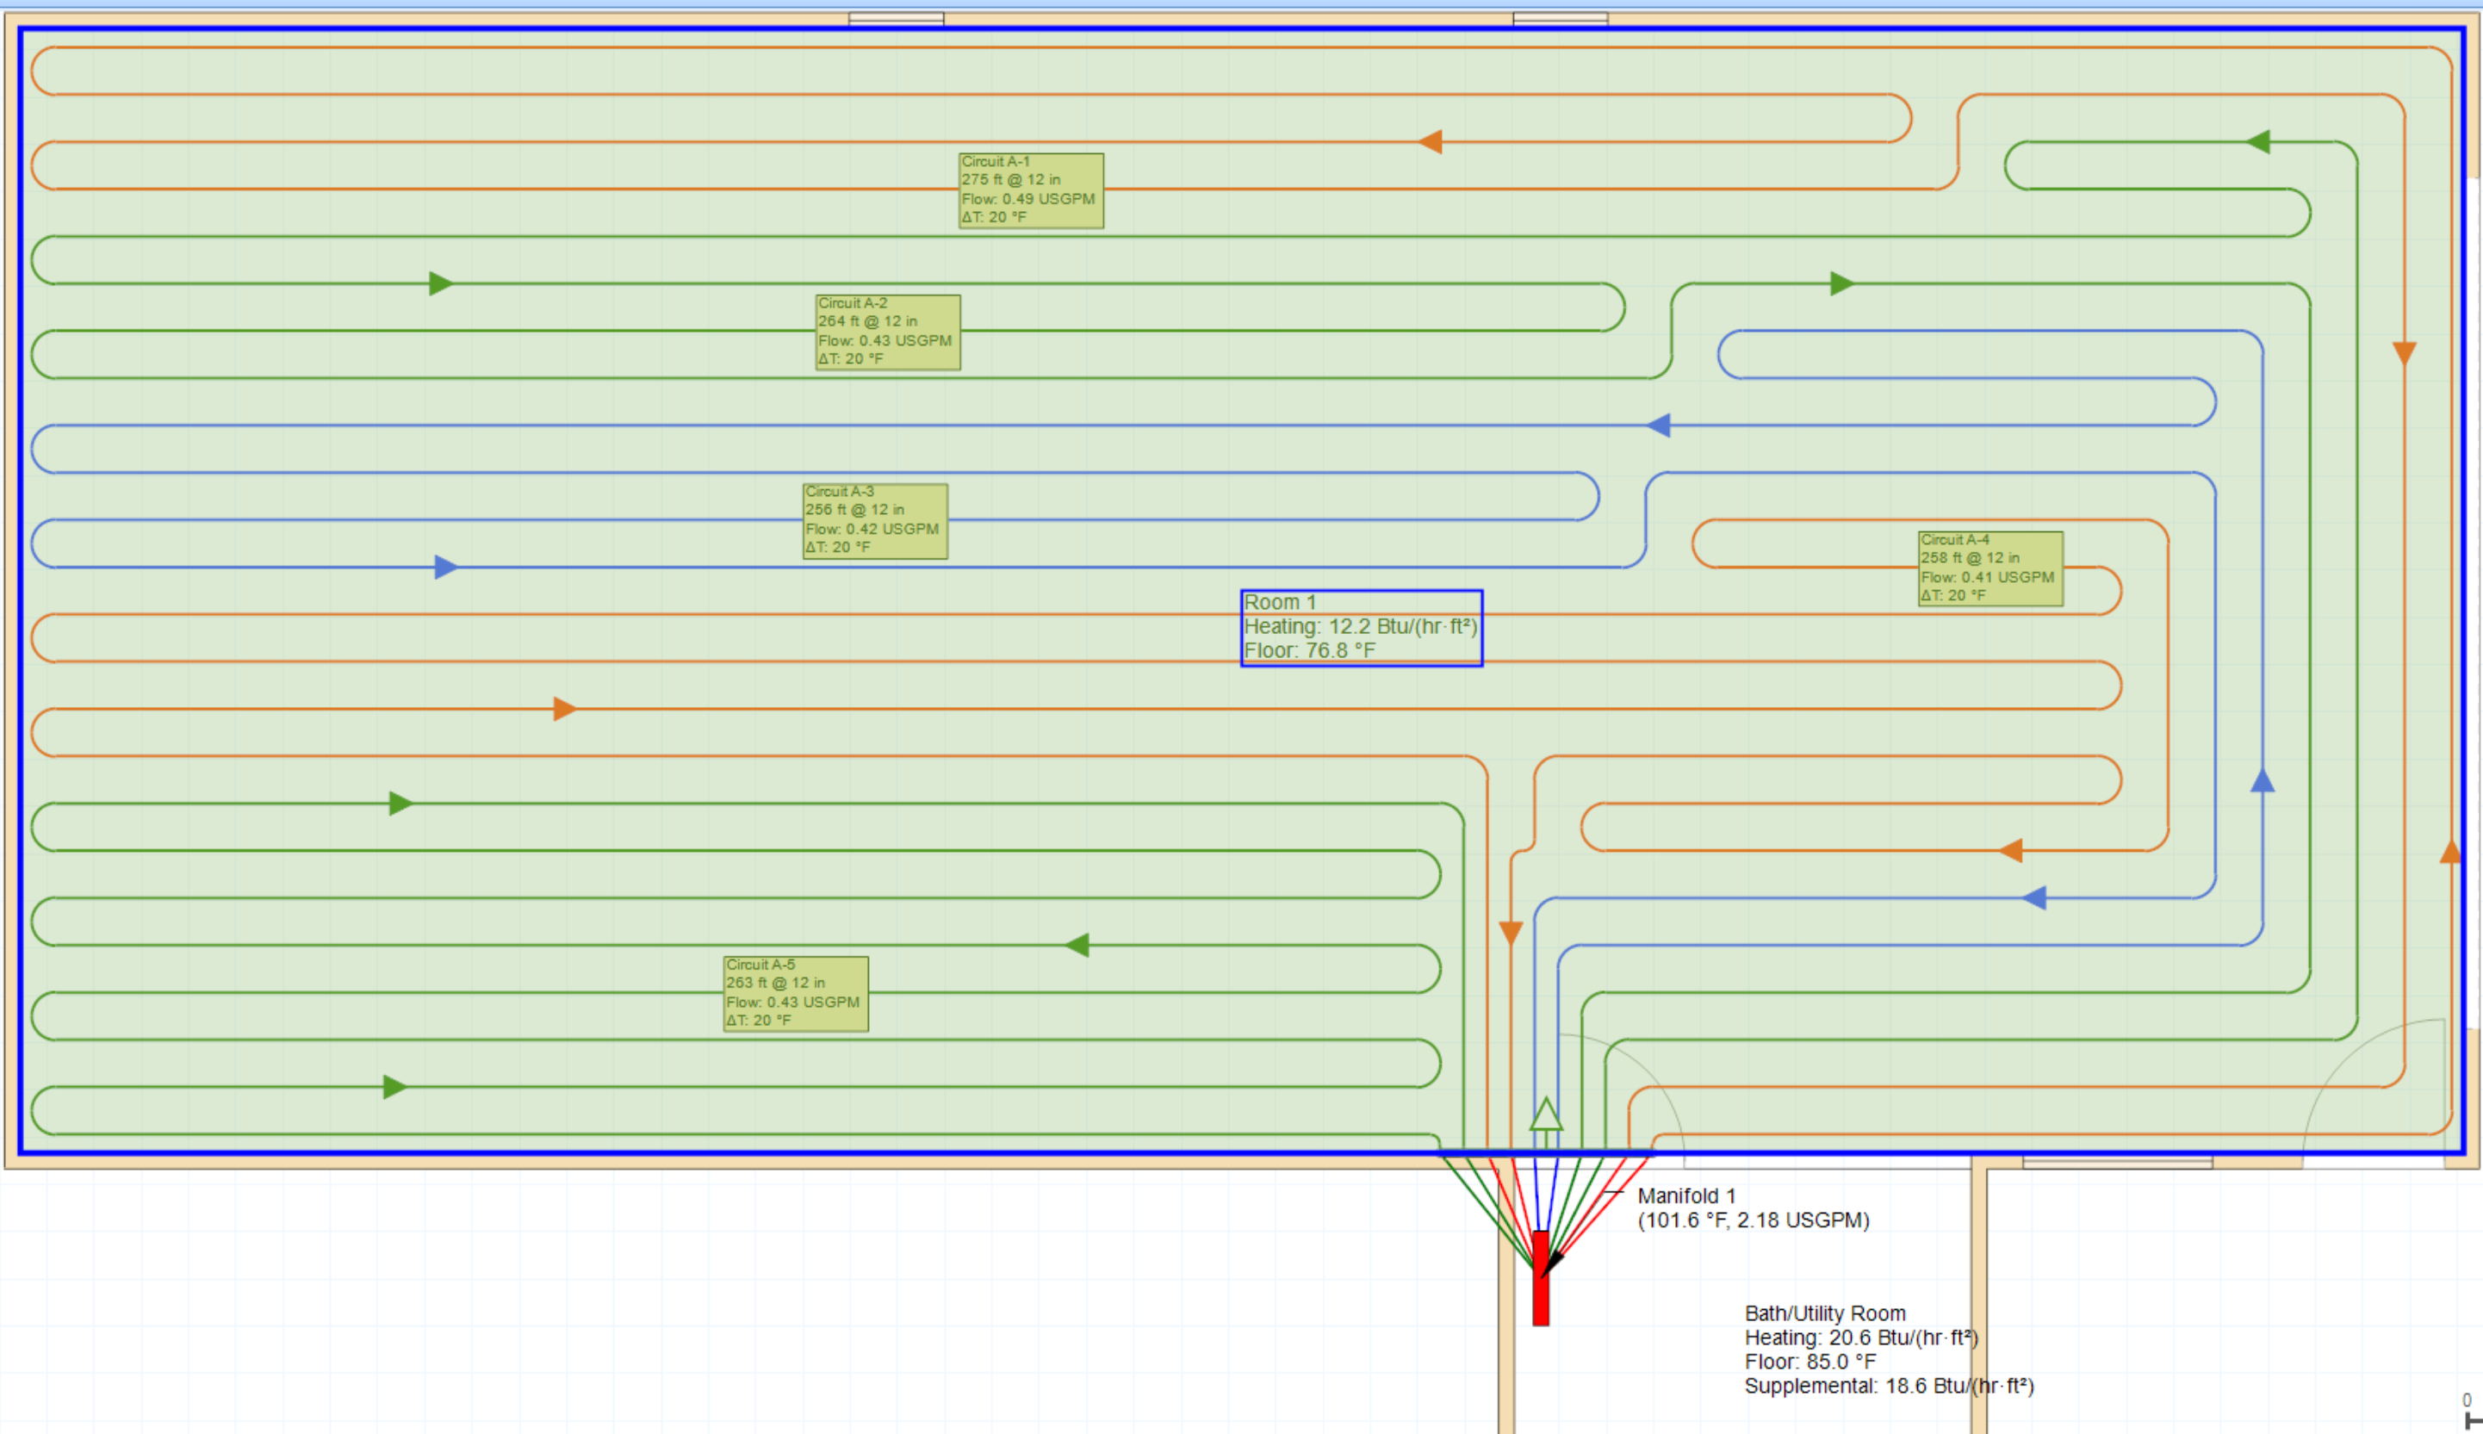Click the Bath/Utility Room label text
The width and height of the screenshot is (2483, 1434).
1825,1313
